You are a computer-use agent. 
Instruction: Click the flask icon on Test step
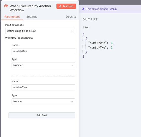point(60,6)
